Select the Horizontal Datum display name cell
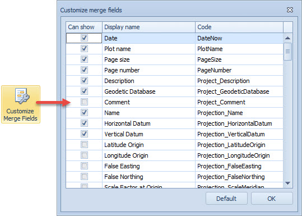Viewport: 302px width, 216px height. coord(148,123)
